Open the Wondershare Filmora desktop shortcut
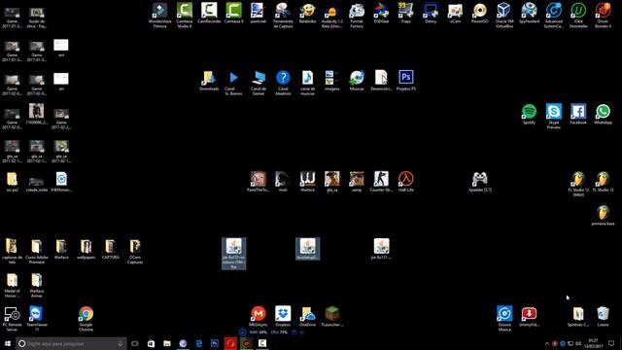This screenshot has width=622, height=350. (x=159, y=16)
